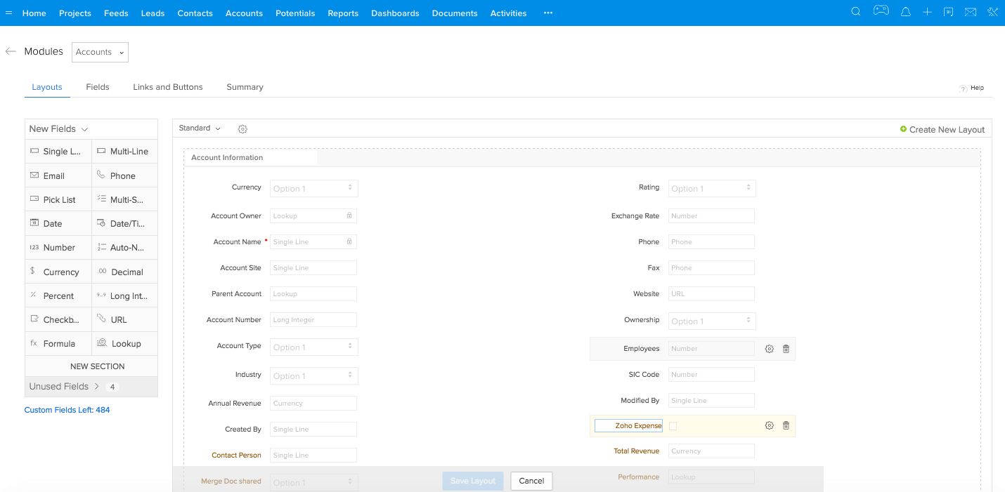Open the Links and Buttons tab

[x=167, y=86]
